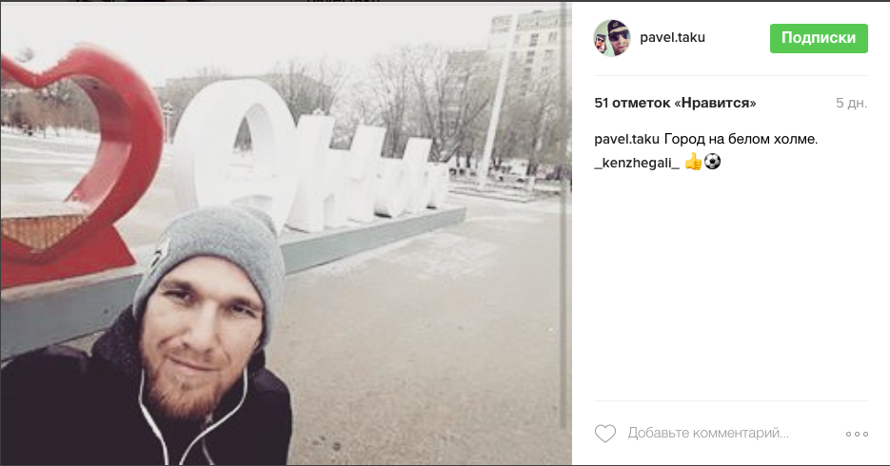
Task: Click the main selfie photo
Action: [286, 234]
